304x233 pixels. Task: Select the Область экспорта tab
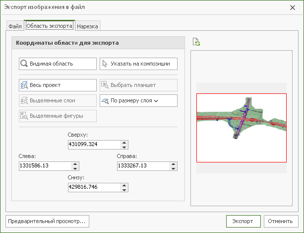[50, 26]
